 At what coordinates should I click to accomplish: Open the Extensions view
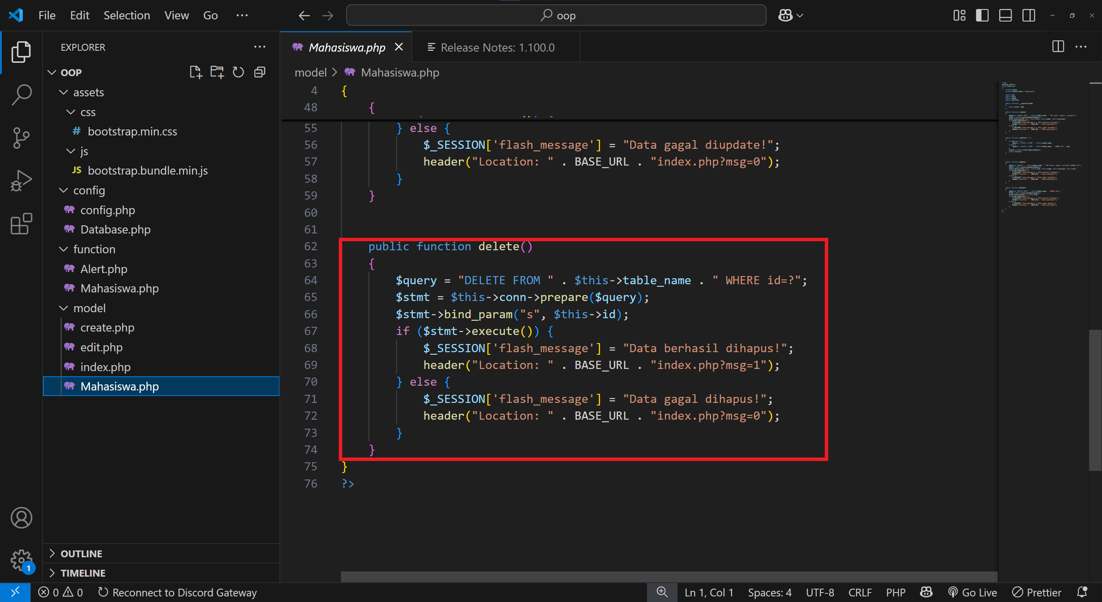click(21, 224)
